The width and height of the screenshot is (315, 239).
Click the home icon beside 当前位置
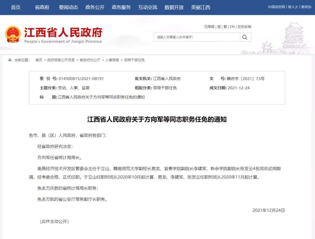pos(9,60)
